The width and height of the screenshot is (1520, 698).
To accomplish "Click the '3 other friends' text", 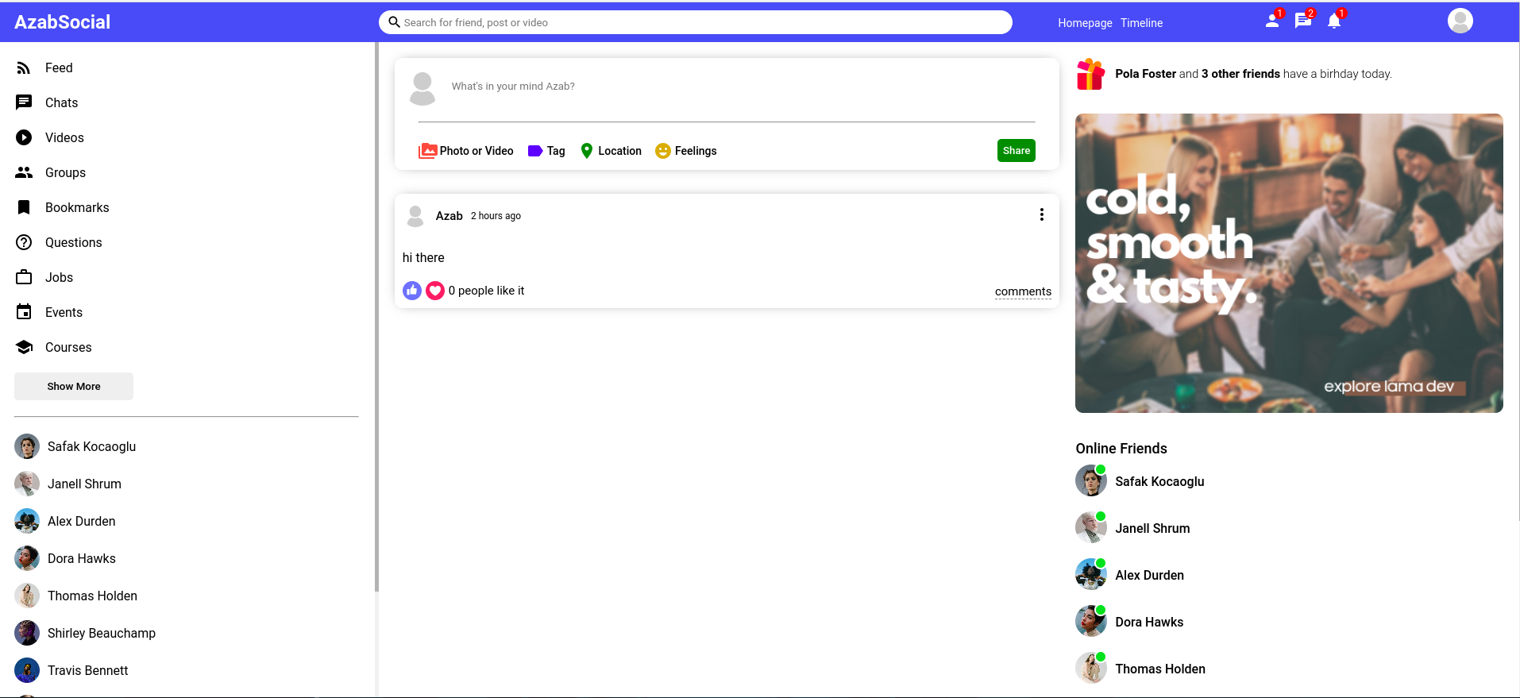I will click(x=1240, y=74).
